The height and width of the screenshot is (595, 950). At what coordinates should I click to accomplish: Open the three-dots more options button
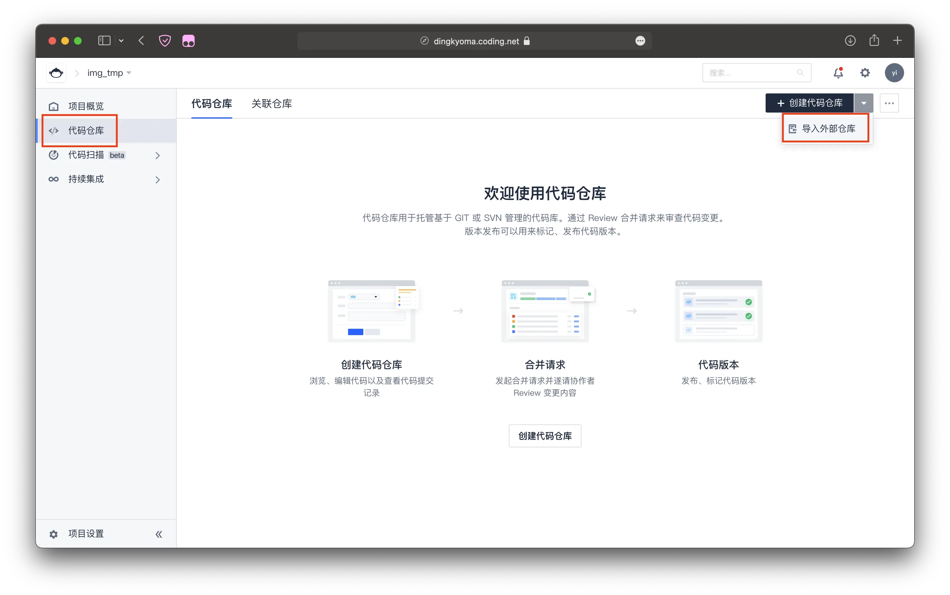[x=889, y=103]
